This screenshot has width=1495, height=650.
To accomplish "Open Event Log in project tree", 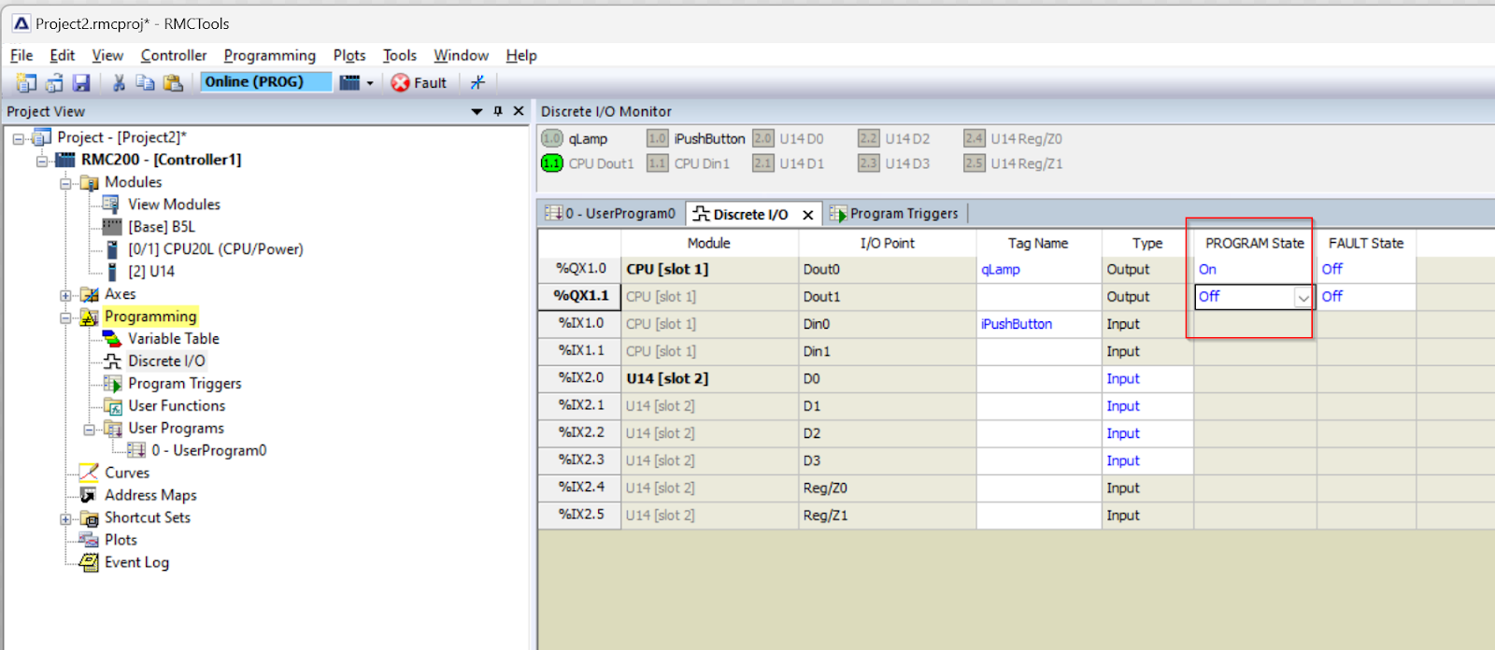I will (136, 562).
